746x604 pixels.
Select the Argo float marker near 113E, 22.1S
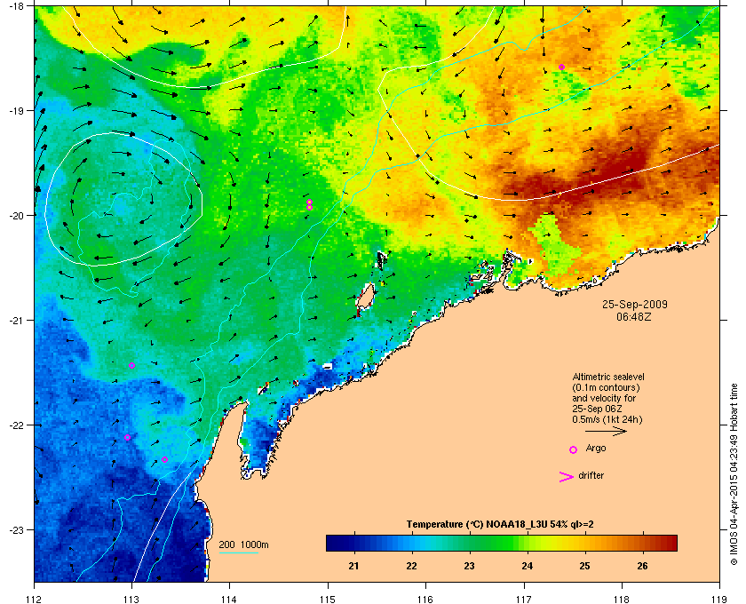point(128,437)
